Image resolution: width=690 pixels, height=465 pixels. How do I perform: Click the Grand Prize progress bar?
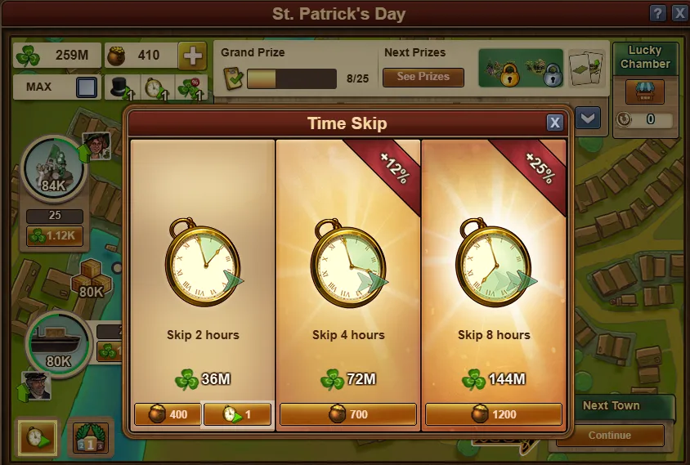(x=292, y=78)
